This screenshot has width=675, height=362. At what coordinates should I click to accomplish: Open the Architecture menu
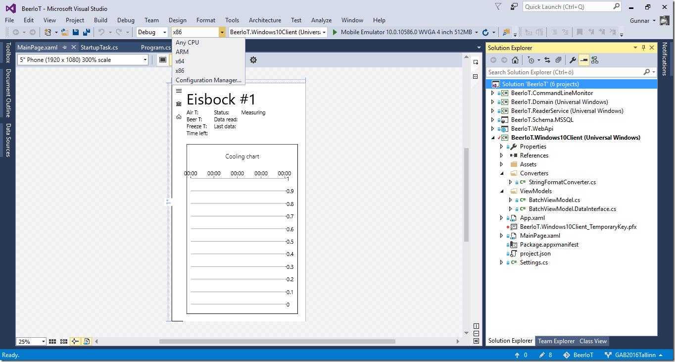click(x=265, y=20)
